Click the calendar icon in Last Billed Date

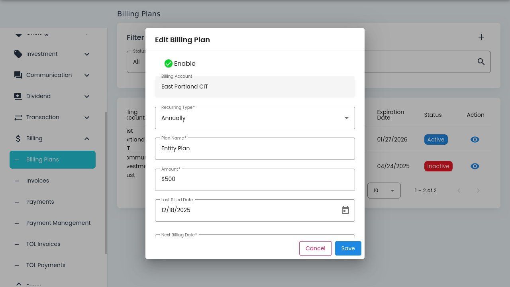(345, 210)
